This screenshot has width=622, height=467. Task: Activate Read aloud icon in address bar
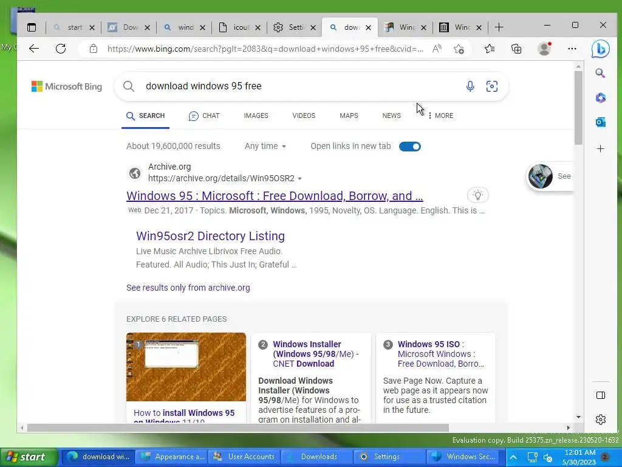point(437,49)
